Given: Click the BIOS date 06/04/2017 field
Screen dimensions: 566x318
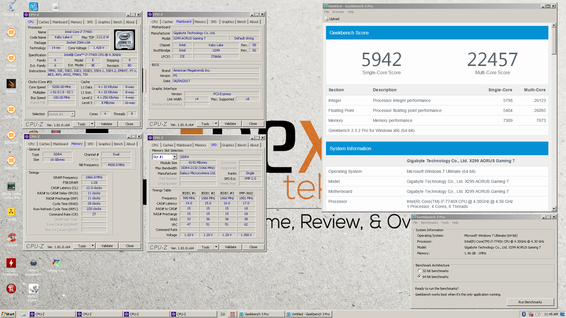Looking at the screenshot, I should click(216, 81).
